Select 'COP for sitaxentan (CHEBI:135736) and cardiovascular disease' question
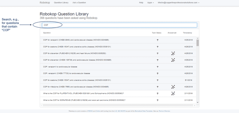This screenshot has width=239, height=113. click(77, 60)
